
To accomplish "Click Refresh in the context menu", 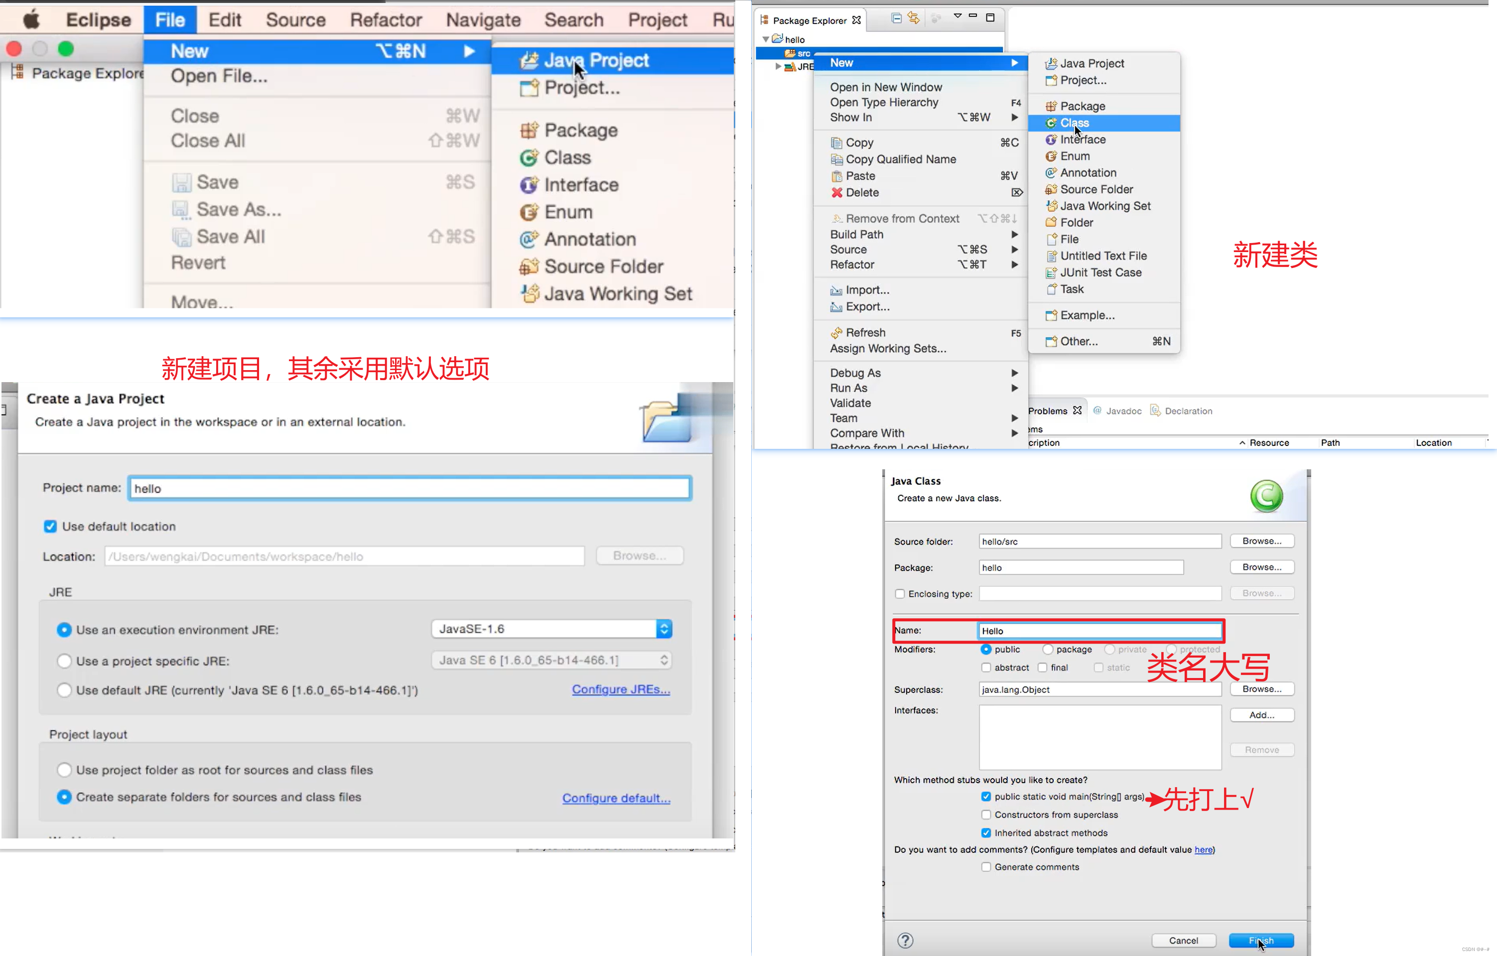I will click(x=920, y=333).
